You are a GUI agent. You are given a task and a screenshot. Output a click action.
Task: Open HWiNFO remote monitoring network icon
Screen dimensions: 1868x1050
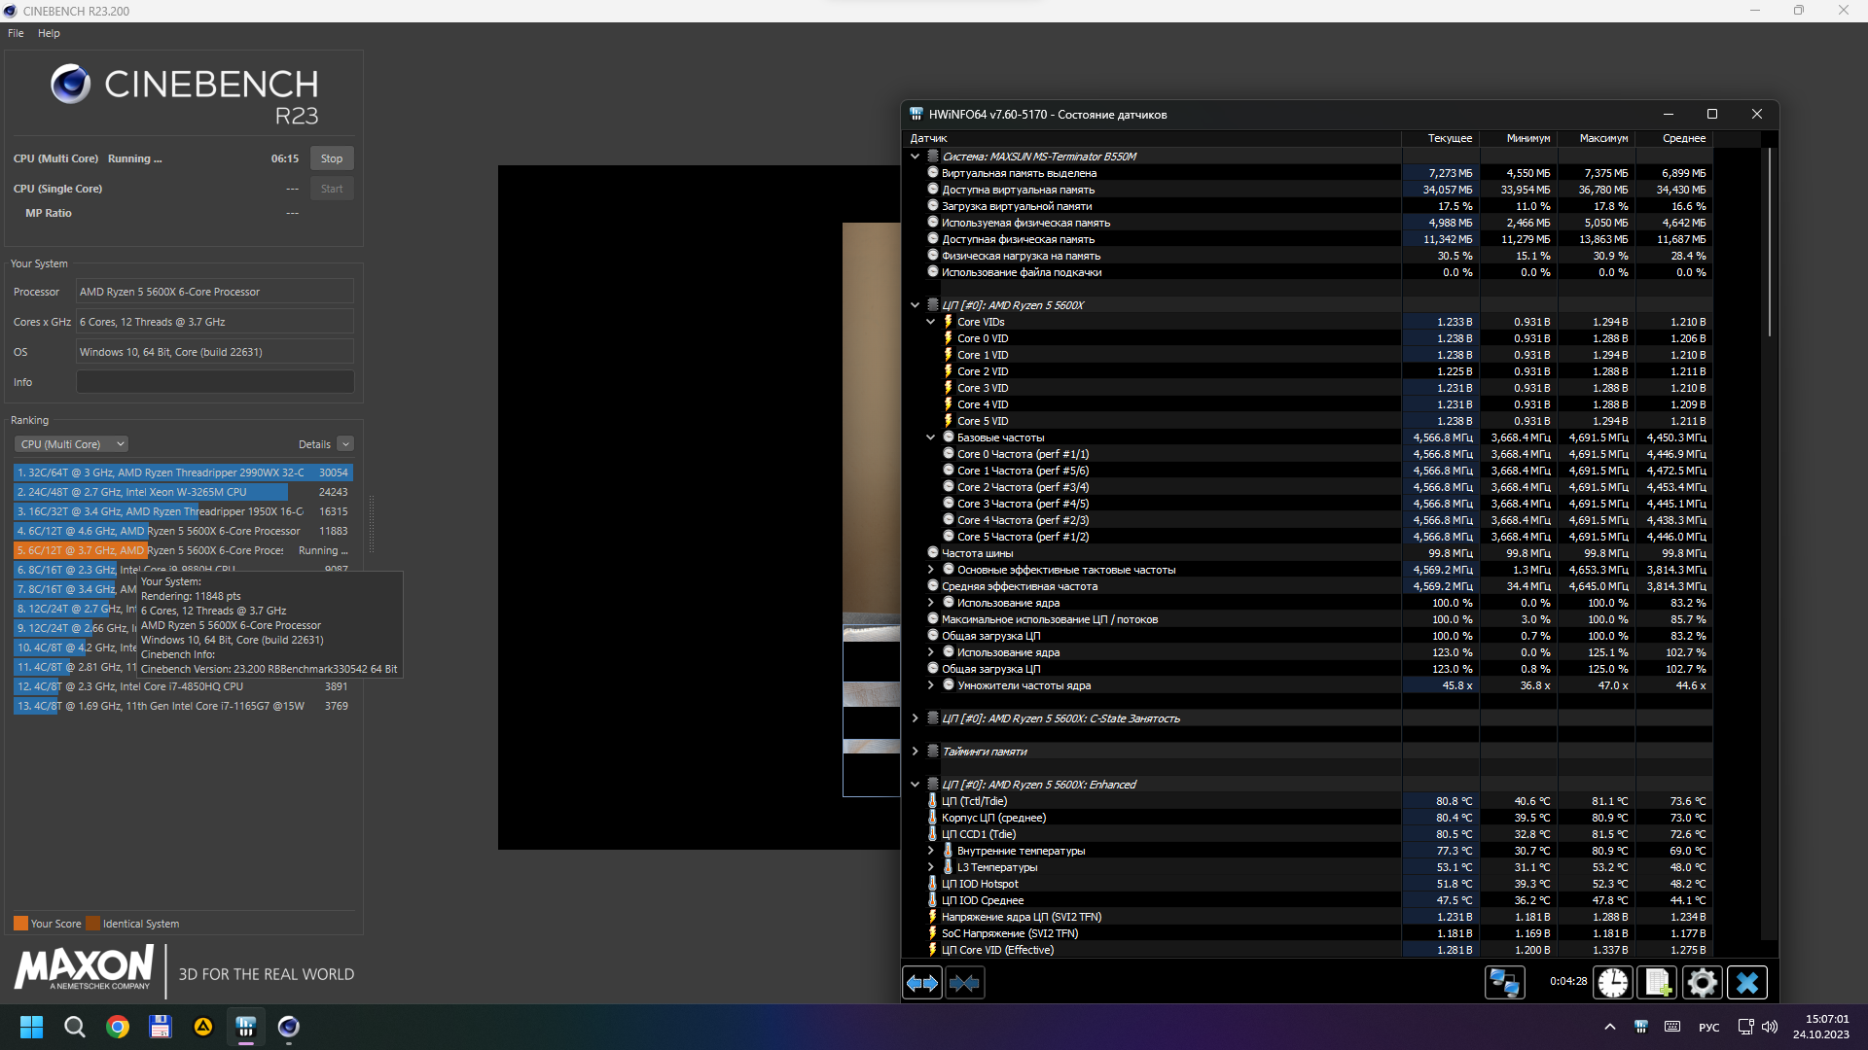click(x=1504, y=983)
